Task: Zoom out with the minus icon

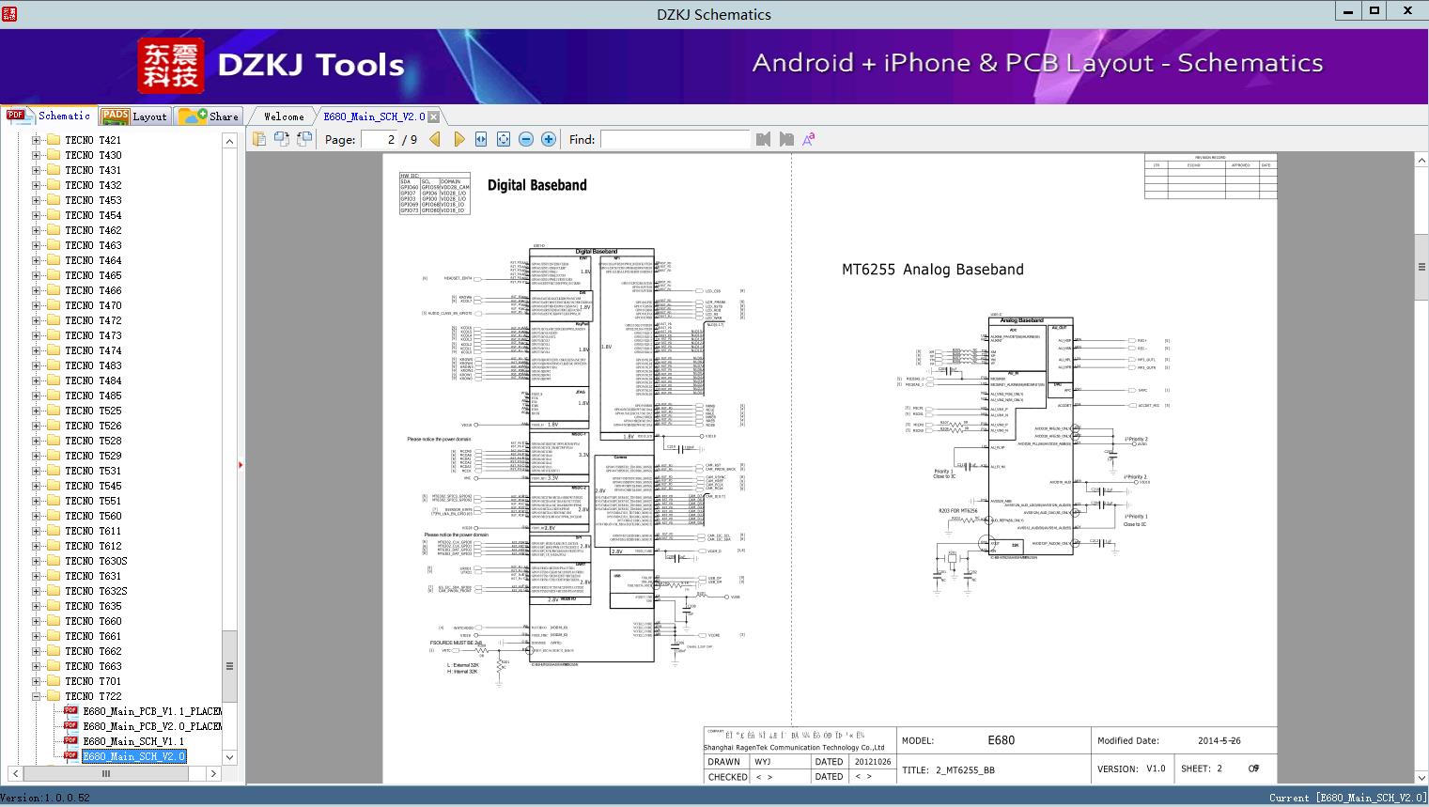Action: [526, 139]
